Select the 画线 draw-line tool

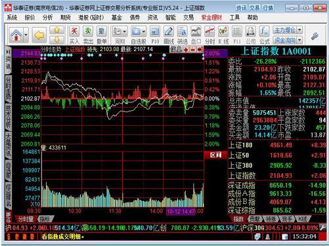coord(169,35)
